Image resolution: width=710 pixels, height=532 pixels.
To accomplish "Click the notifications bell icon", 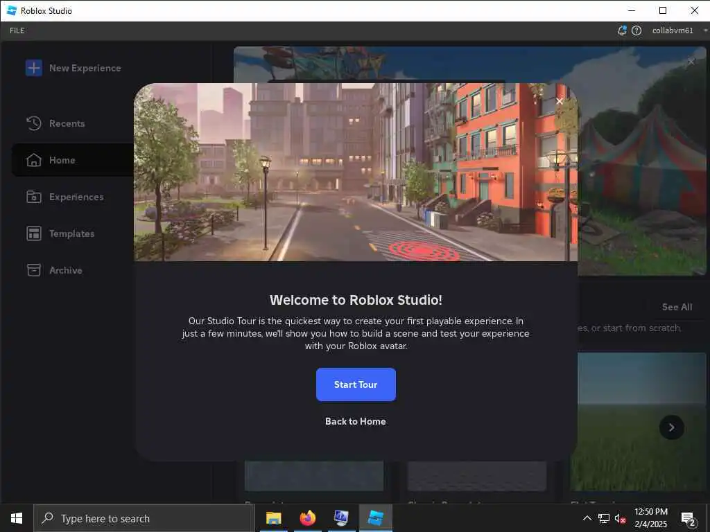I will coord(622,30).
